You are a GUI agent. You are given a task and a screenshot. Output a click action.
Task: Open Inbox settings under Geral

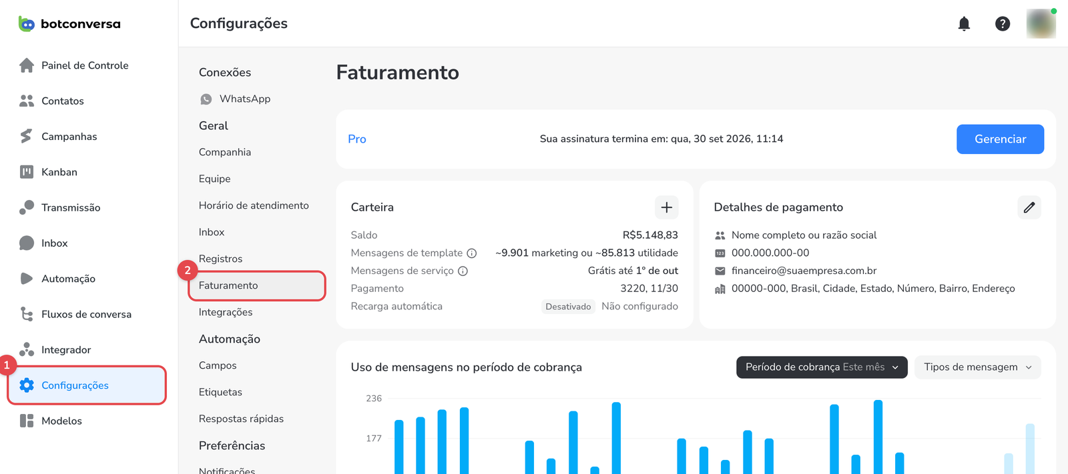pos(212,232)
